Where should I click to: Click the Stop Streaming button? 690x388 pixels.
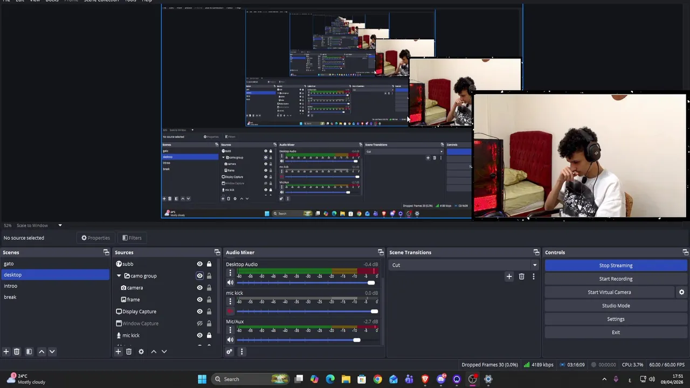pyautogui.click(x=616, y=265)
